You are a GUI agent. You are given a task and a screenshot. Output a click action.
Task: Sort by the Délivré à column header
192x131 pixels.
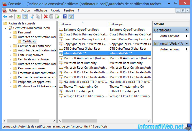click(x=83, y=24)
